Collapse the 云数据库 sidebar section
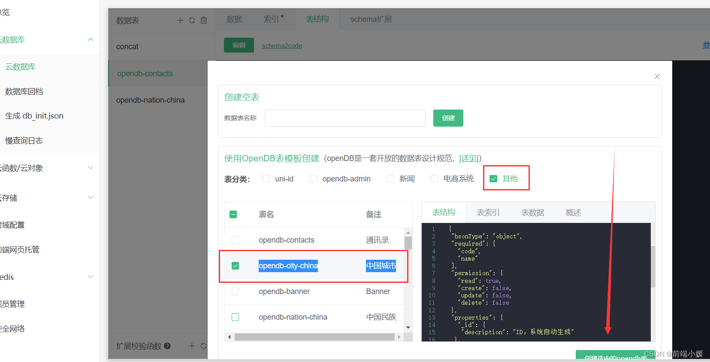The width and height of the screenshot is (710, 362). (91, 40)
